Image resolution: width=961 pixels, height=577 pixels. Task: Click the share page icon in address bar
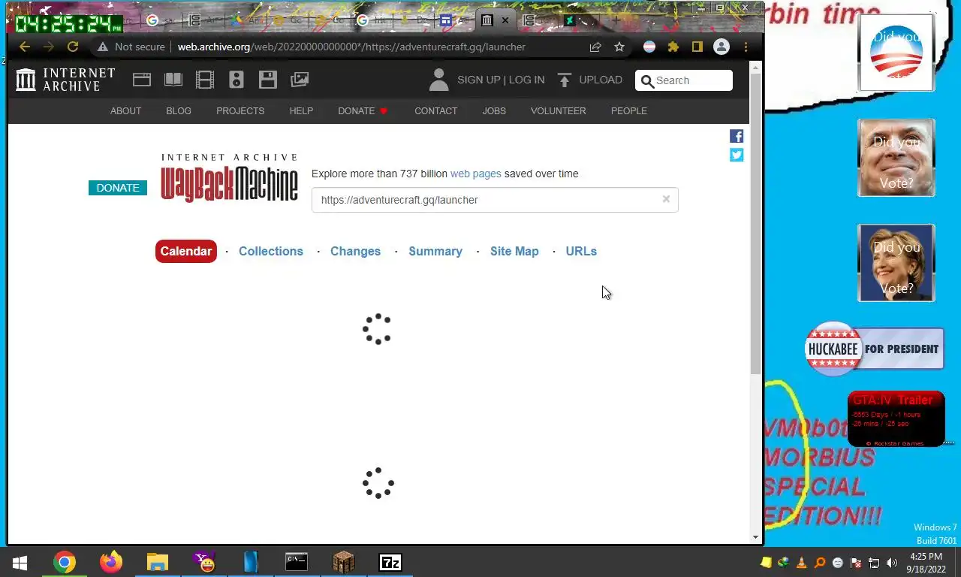[x=595, y=47]
